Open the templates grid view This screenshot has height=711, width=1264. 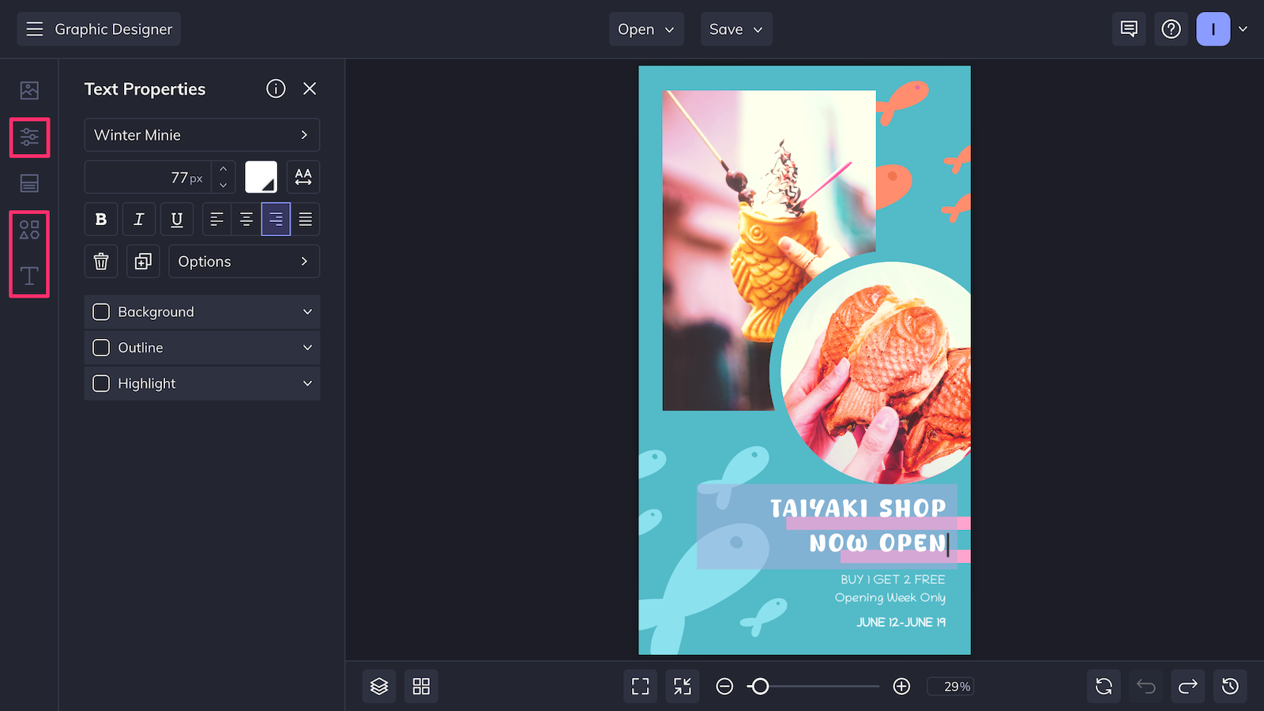click(421, 686)
